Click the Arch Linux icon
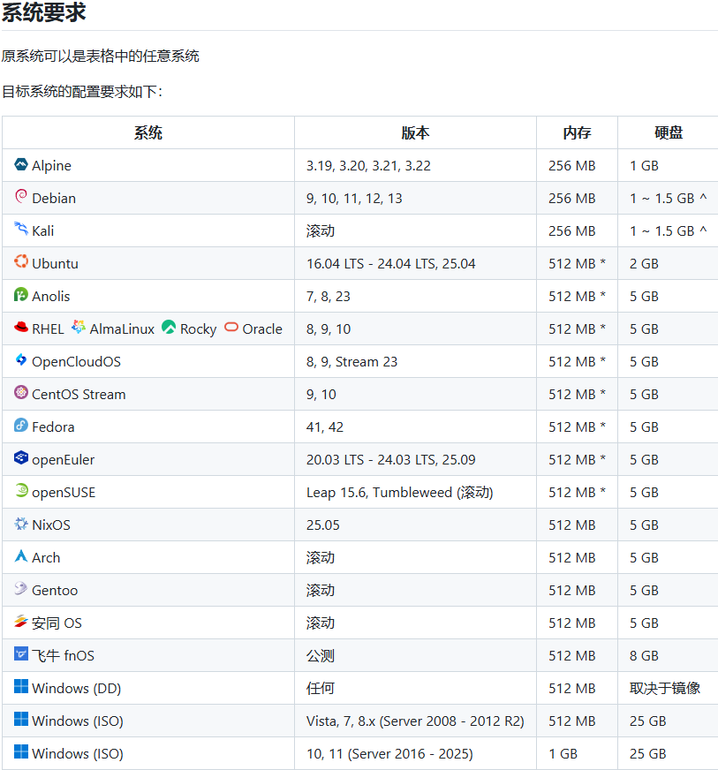The image size is (718, 770). [x=21, y=556]
